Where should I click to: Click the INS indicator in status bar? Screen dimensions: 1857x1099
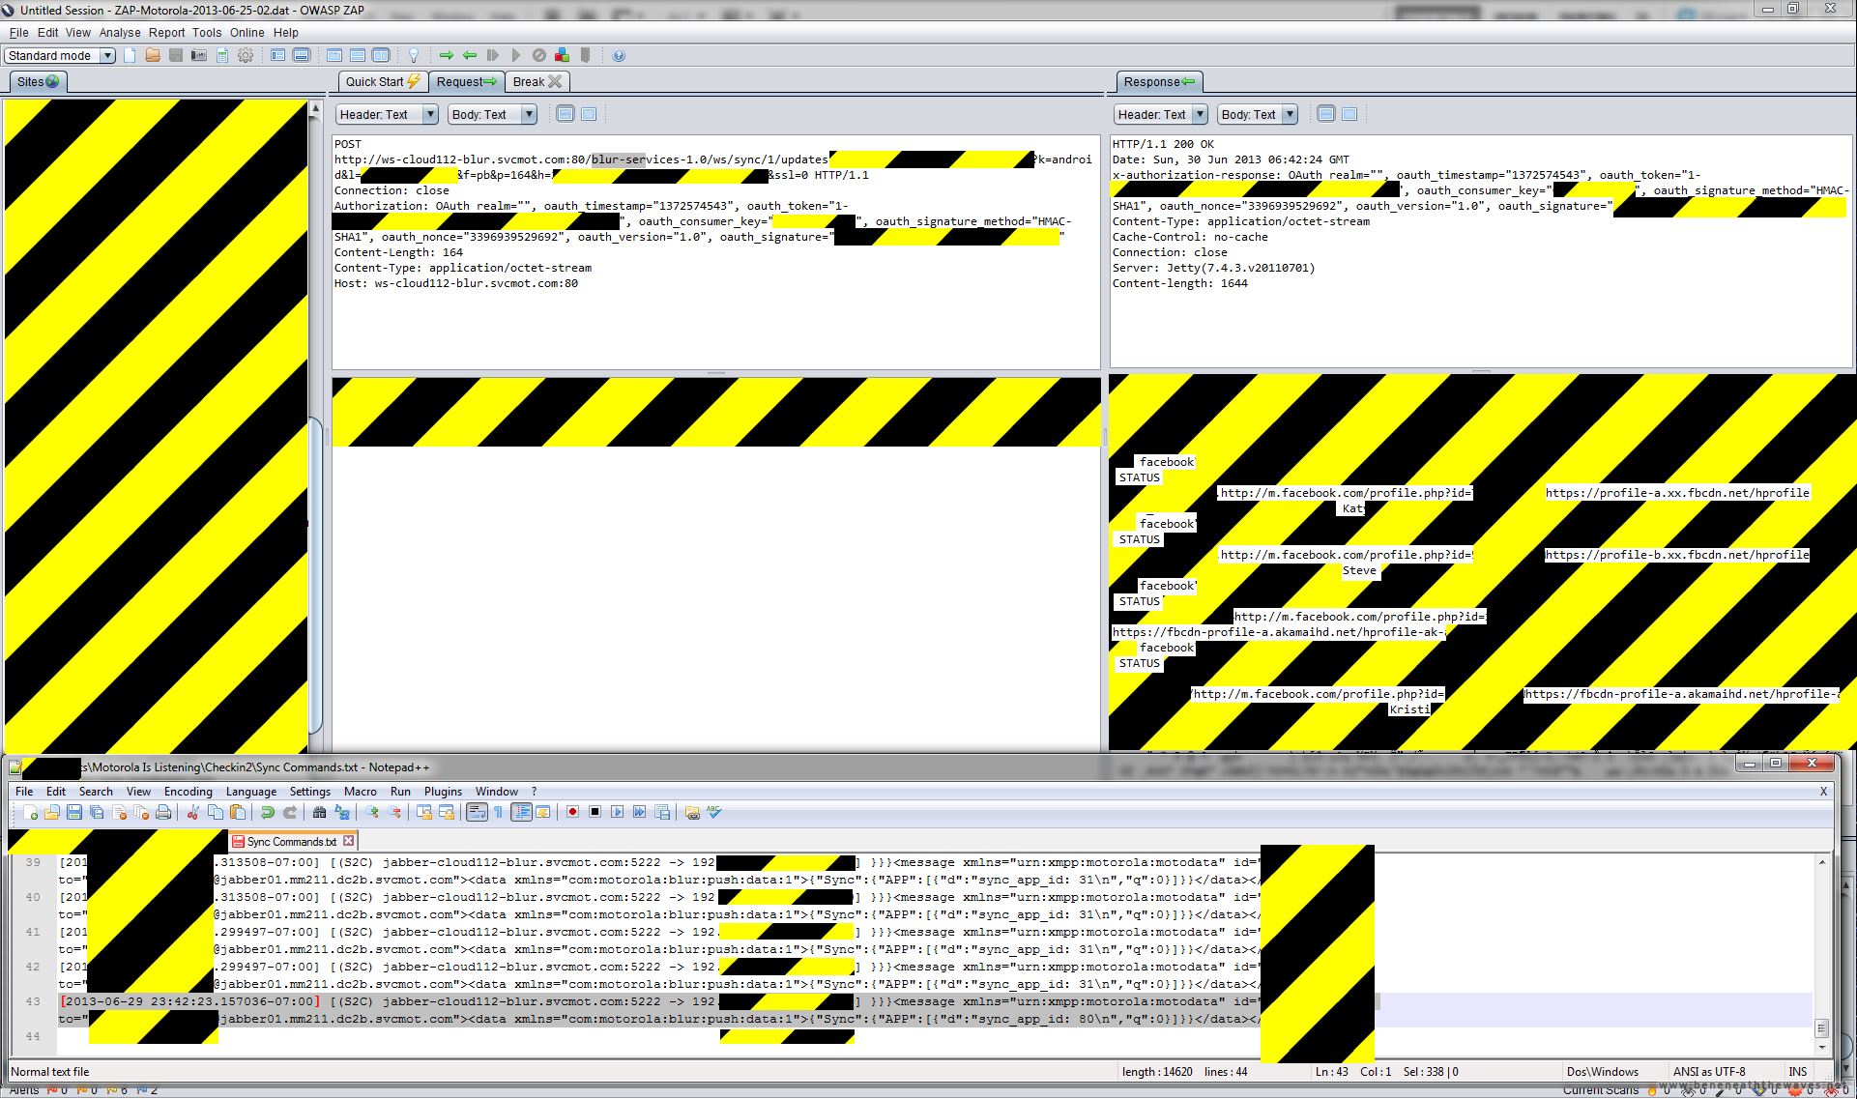coord(1798,1071)
